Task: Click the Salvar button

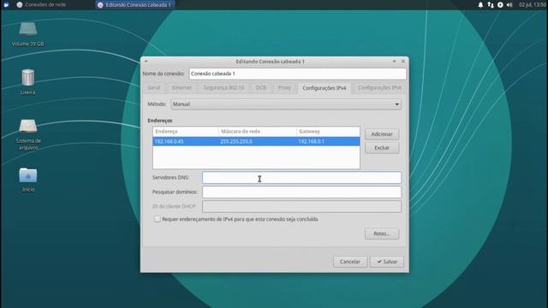Action: click(387, 262)
